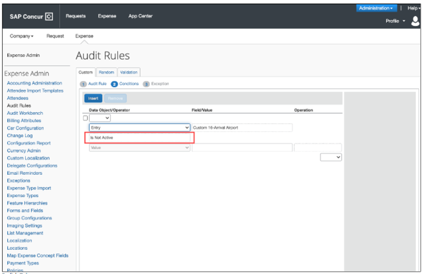The image size is (423, 274).
Task: Click the Custom 16-Arrival Airport field
Action: click(x=241, y=128)
